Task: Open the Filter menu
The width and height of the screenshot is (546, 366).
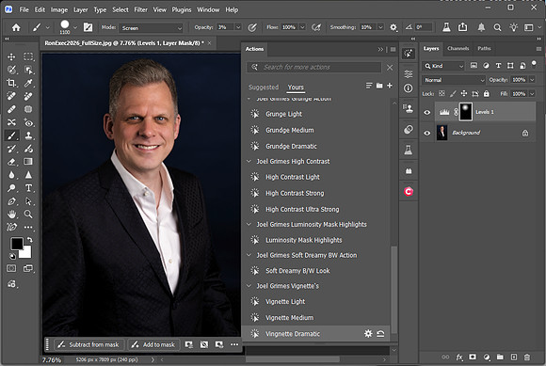Action: tap(141, 9)
